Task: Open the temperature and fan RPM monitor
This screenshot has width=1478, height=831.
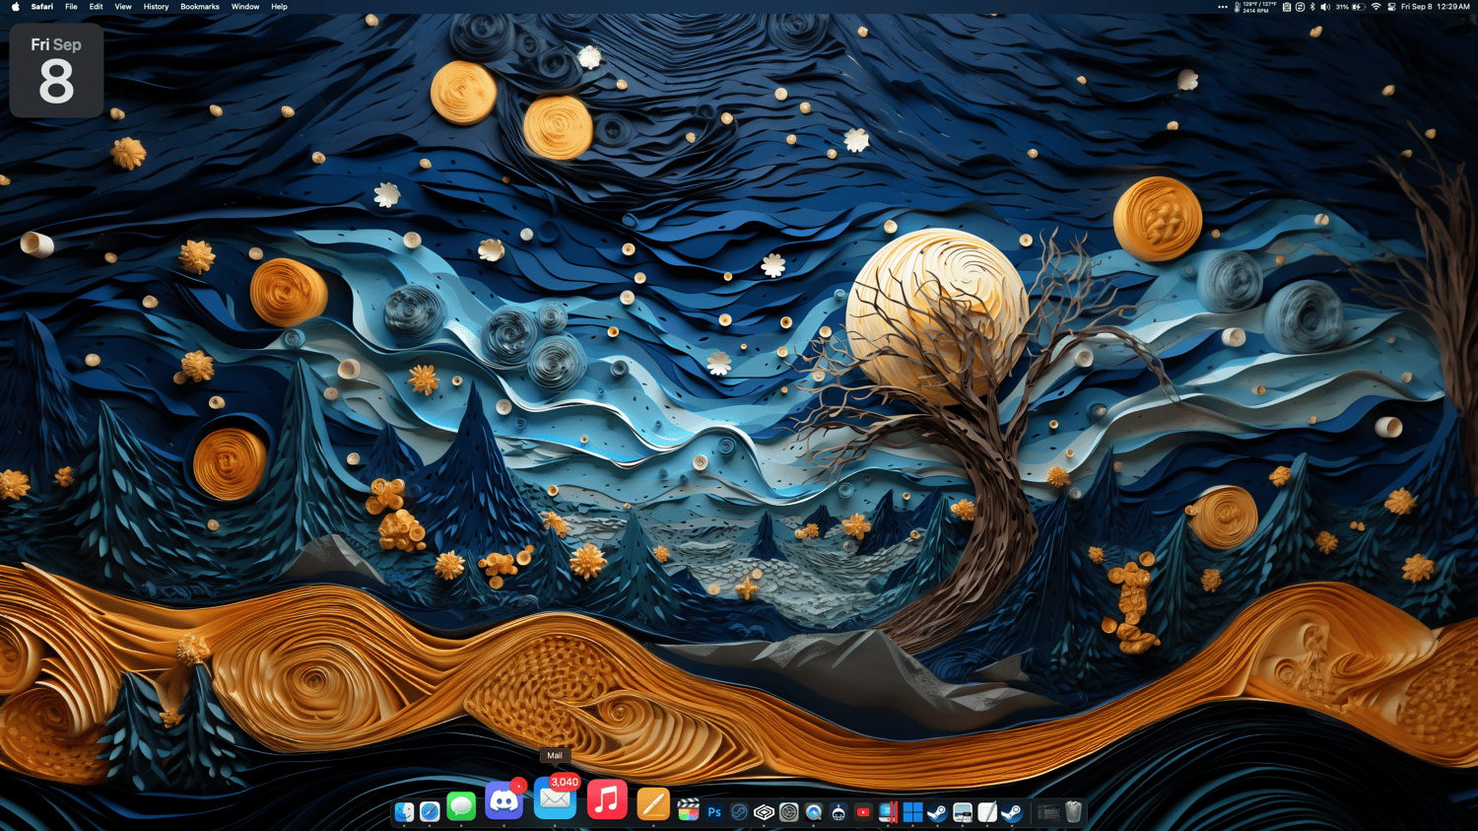Action: point(1255,7)
